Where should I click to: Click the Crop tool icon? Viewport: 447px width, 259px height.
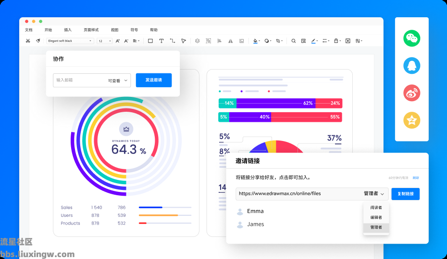click(278, 41)
